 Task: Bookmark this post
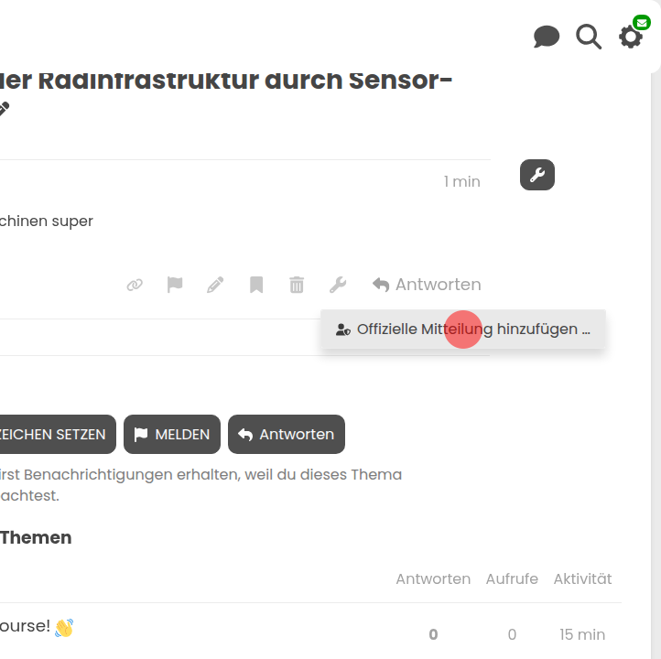coord(256,285)
